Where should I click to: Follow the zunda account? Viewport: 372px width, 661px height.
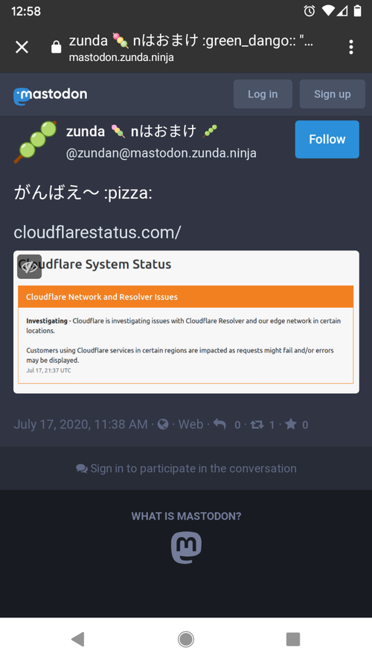tap(327, 140)
